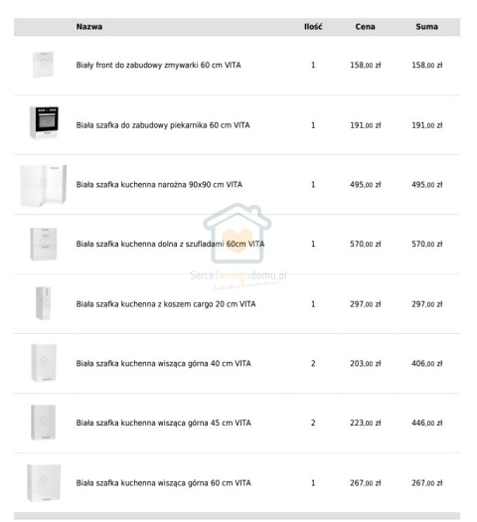Select the cargo basket cabinet image
Image resolution: width=477 pixels, height=522 pixels.
click(x=44, y=303)
